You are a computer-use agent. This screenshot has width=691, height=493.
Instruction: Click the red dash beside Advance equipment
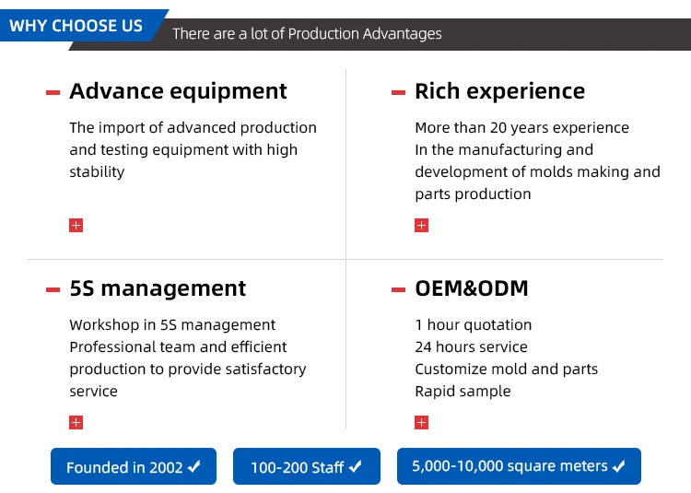(53, 92)
